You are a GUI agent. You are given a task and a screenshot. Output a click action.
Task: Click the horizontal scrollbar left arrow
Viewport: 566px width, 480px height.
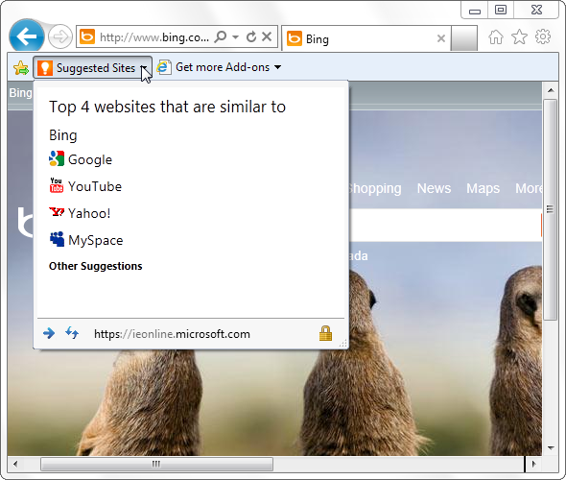pyautogui.click(x=14, y=464)
